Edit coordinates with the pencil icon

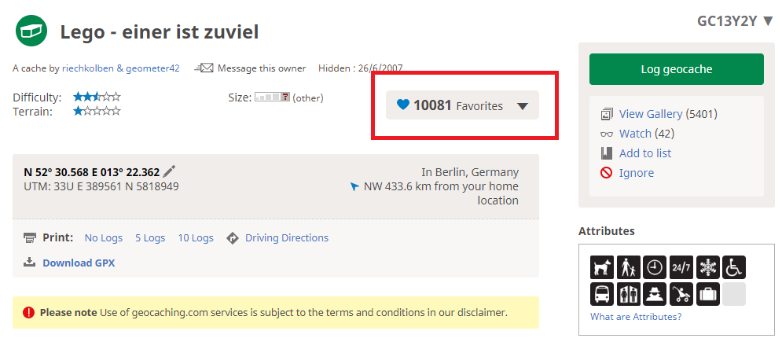click(x=170, y=171)
